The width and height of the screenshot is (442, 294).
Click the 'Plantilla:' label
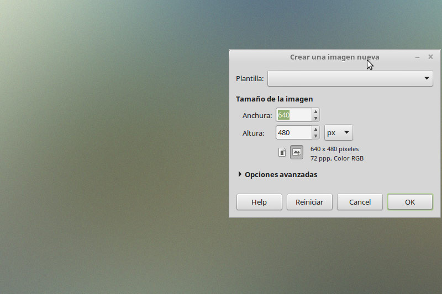pyautogui.click(x=250, y=78)
